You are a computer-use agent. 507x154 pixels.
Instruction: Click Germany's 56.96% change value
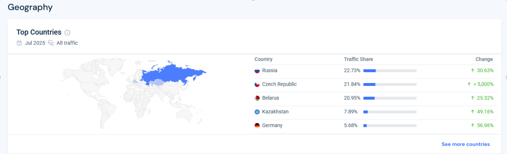click(485, 125)
